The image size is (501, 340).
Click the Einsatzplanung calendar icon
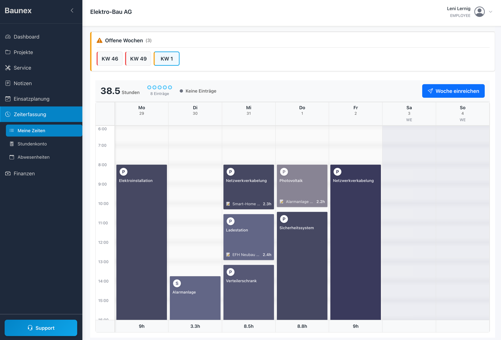coord(7,99)
